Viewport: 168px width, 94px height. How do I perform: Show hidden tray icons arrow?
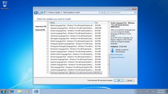click(144, 92)
